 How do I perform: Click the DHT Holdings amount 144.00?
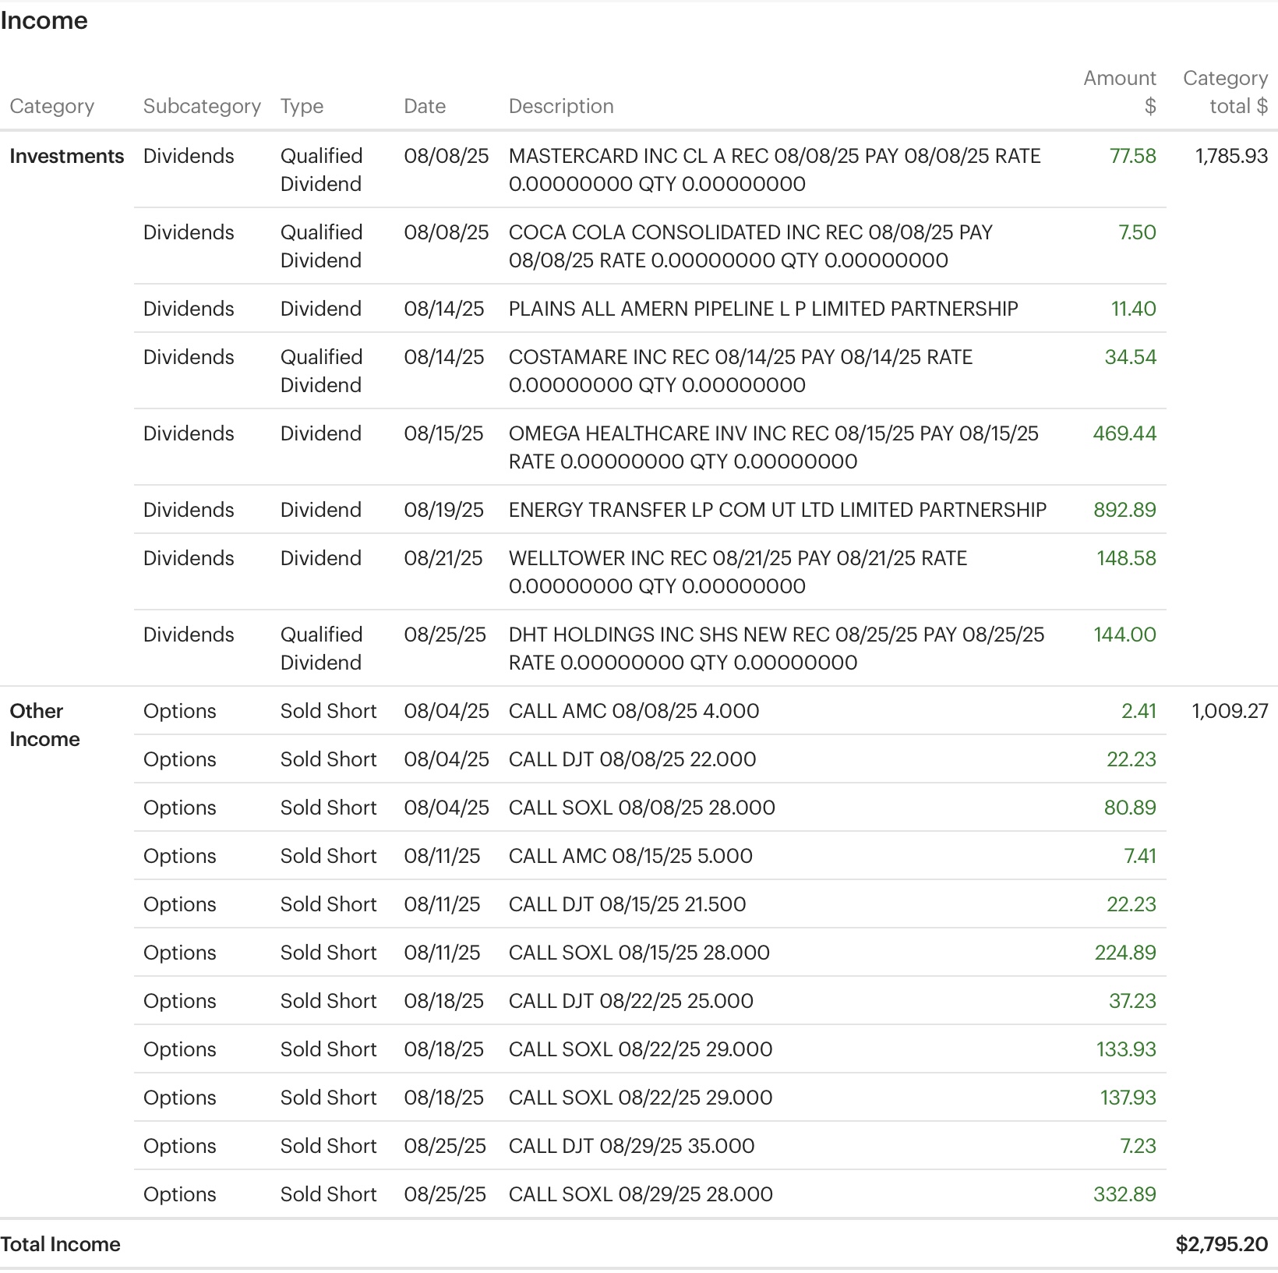(1125, 635)
